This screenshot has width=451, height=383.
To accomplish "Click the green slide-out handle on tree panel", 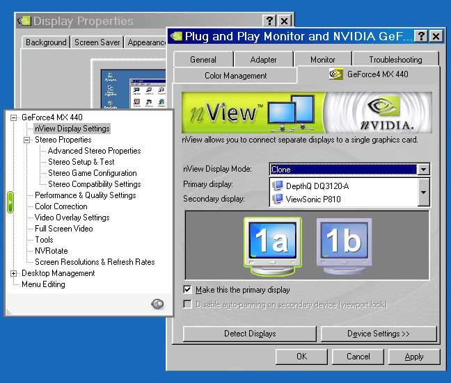I will point(10,202).
